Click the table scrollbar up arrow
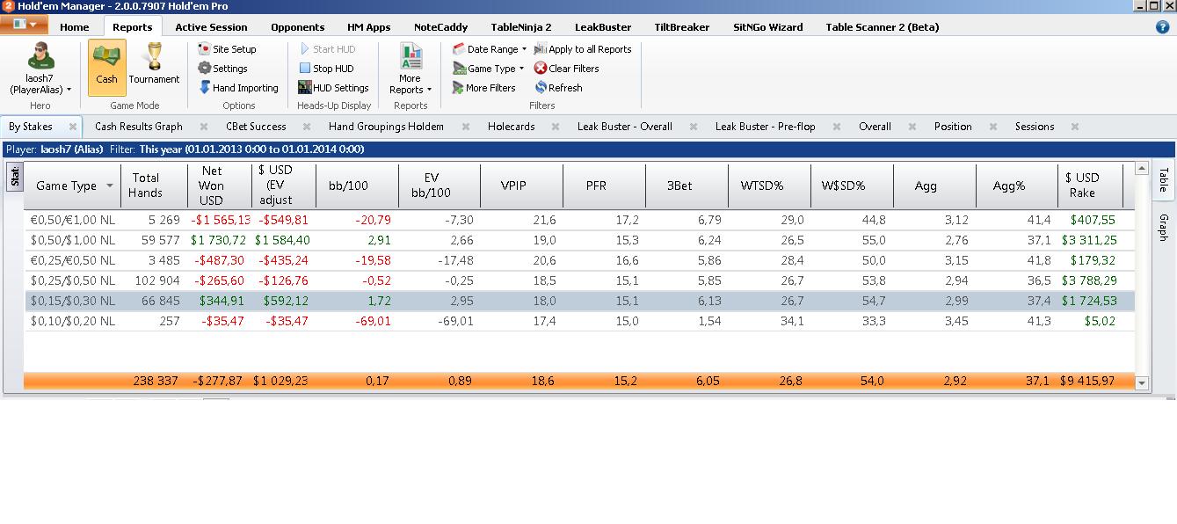The image size is (1177, 524). 1142,168
